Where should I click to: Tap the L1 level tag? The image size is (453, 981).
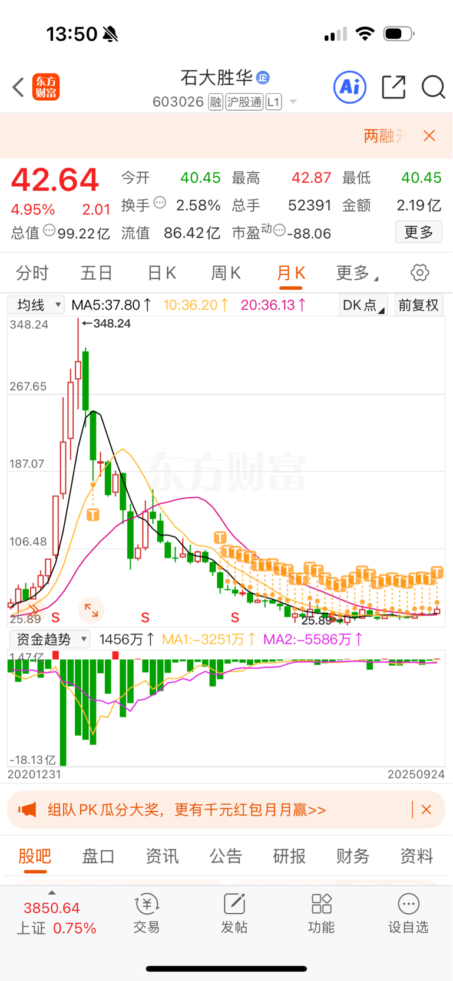pyautogui.click(x=273, y=102)
